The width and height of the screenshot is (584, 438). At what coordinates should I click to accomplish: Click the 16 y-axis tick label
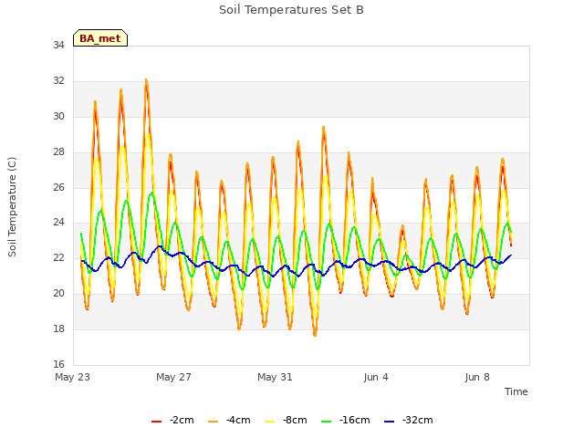[58, 364]
